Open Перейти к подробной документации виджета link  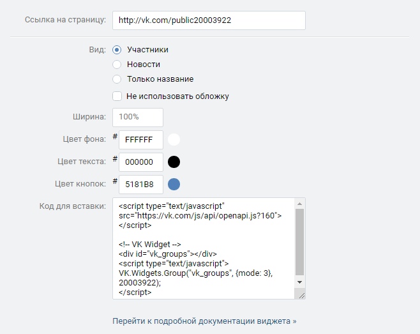[204, 321]
